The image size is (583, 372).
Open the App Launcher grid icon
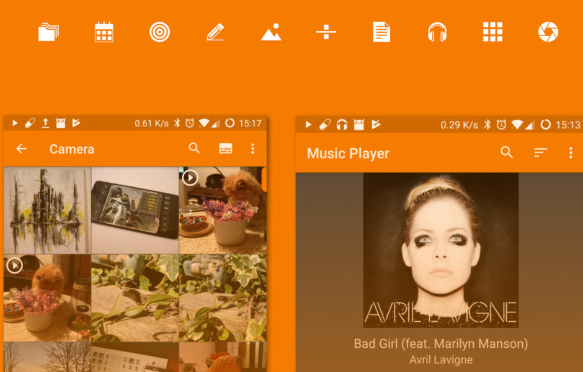click(x=492, y=32)
